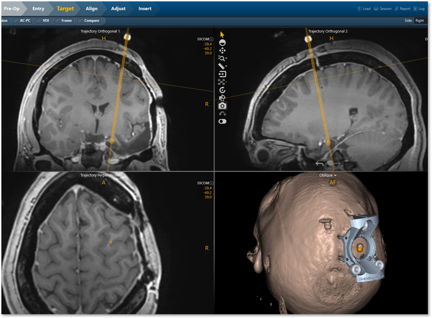Open the checkerboard tool dropdown arrow
This screenshot has height=318, width=432.
click(x=226, y=82)
